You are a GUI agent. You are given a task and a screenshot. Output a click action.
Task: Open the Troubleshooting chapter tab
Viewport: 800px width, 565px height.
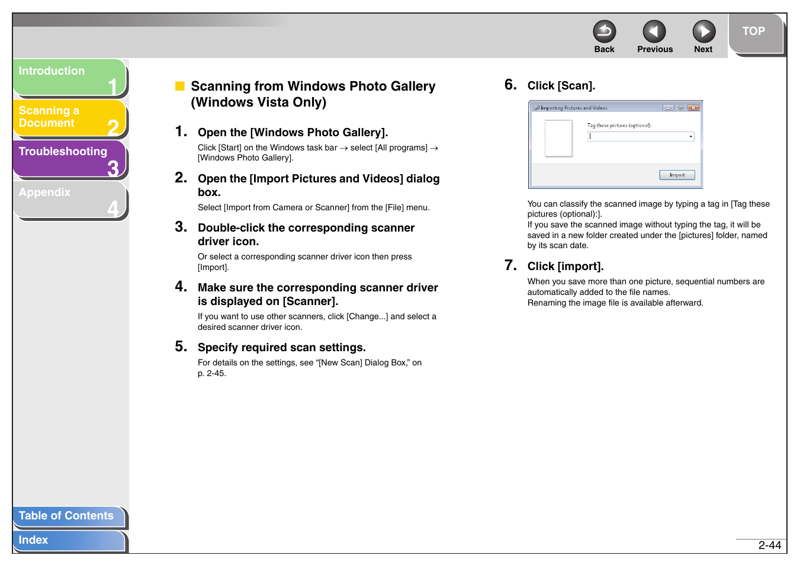[69, 159]
